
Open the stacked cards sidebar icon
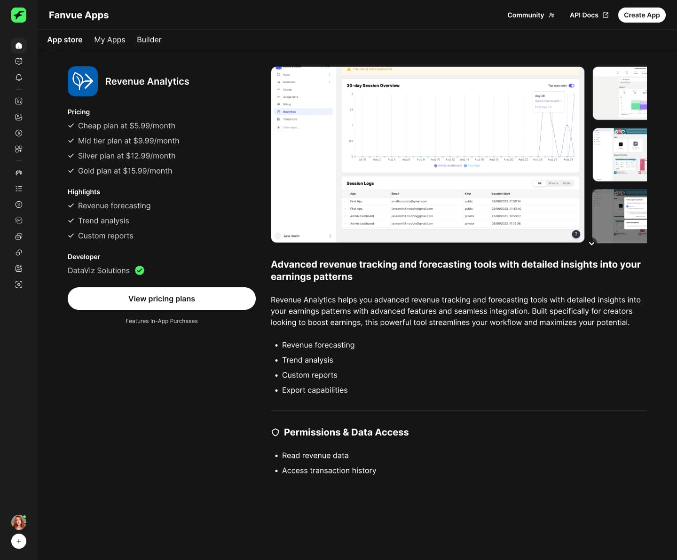[19, 237]
